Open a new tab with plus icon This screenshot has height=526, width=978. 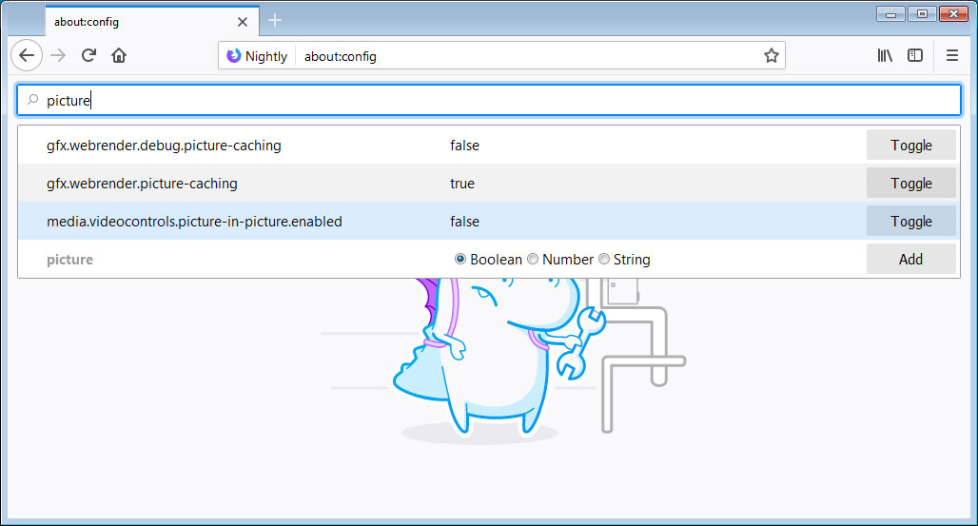275,20
